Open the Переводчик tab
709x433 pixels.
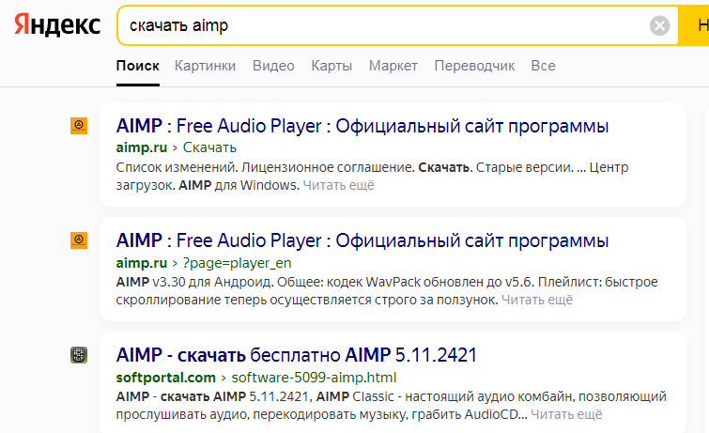pyautogui.click(x=474, y=66)
